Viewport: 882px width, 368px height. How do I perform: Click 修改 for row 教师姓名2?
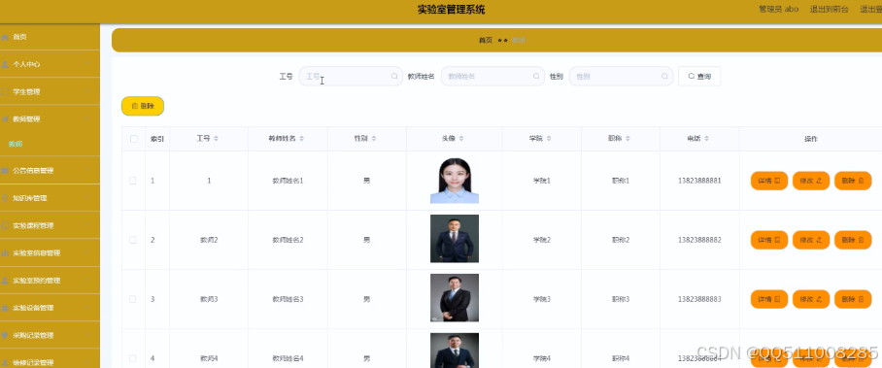(811, 240)
